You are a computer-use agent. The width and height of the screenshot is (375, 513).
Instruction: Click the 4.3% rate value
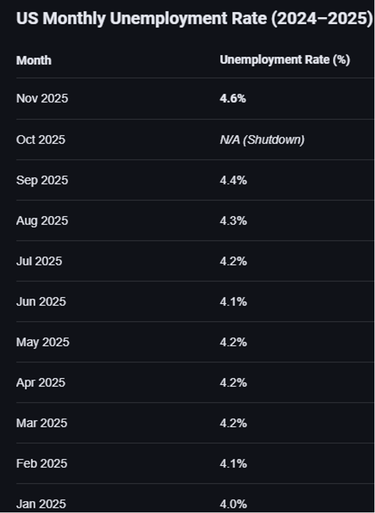(233, 221)
